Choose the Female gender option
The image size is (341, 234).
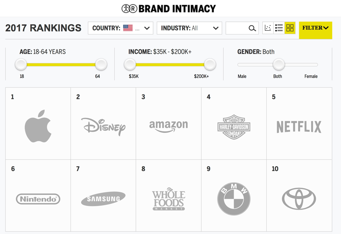pos(311,76)
